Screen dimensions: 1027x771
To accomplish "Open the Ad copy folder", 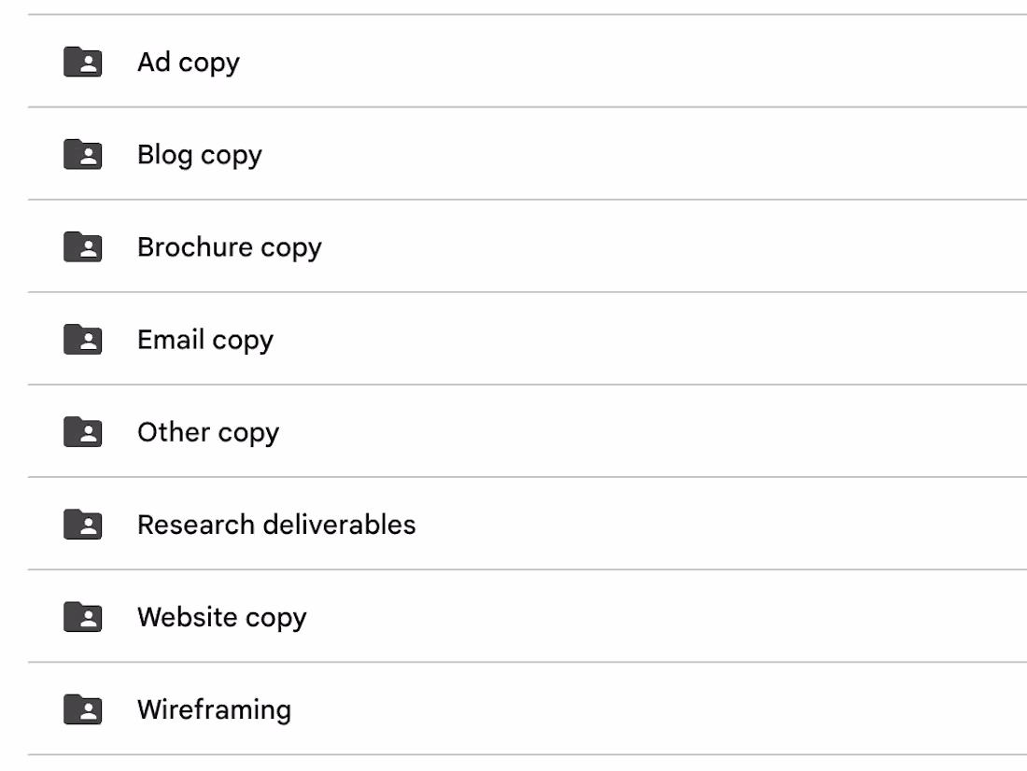I will [188, 62].
